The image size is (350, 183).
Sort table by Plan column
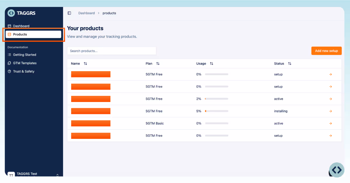coord(158,64)
